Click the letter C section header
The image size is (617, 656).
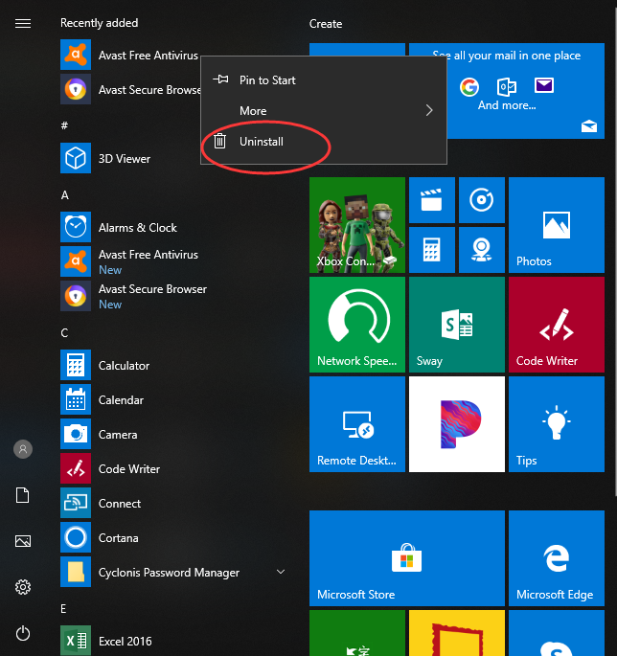(64, 333)
